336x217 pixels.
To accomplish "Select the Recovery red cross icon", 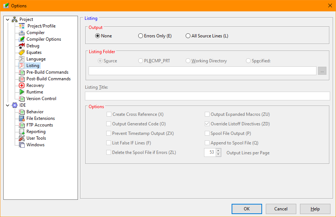I will click(x=22, y=85).
